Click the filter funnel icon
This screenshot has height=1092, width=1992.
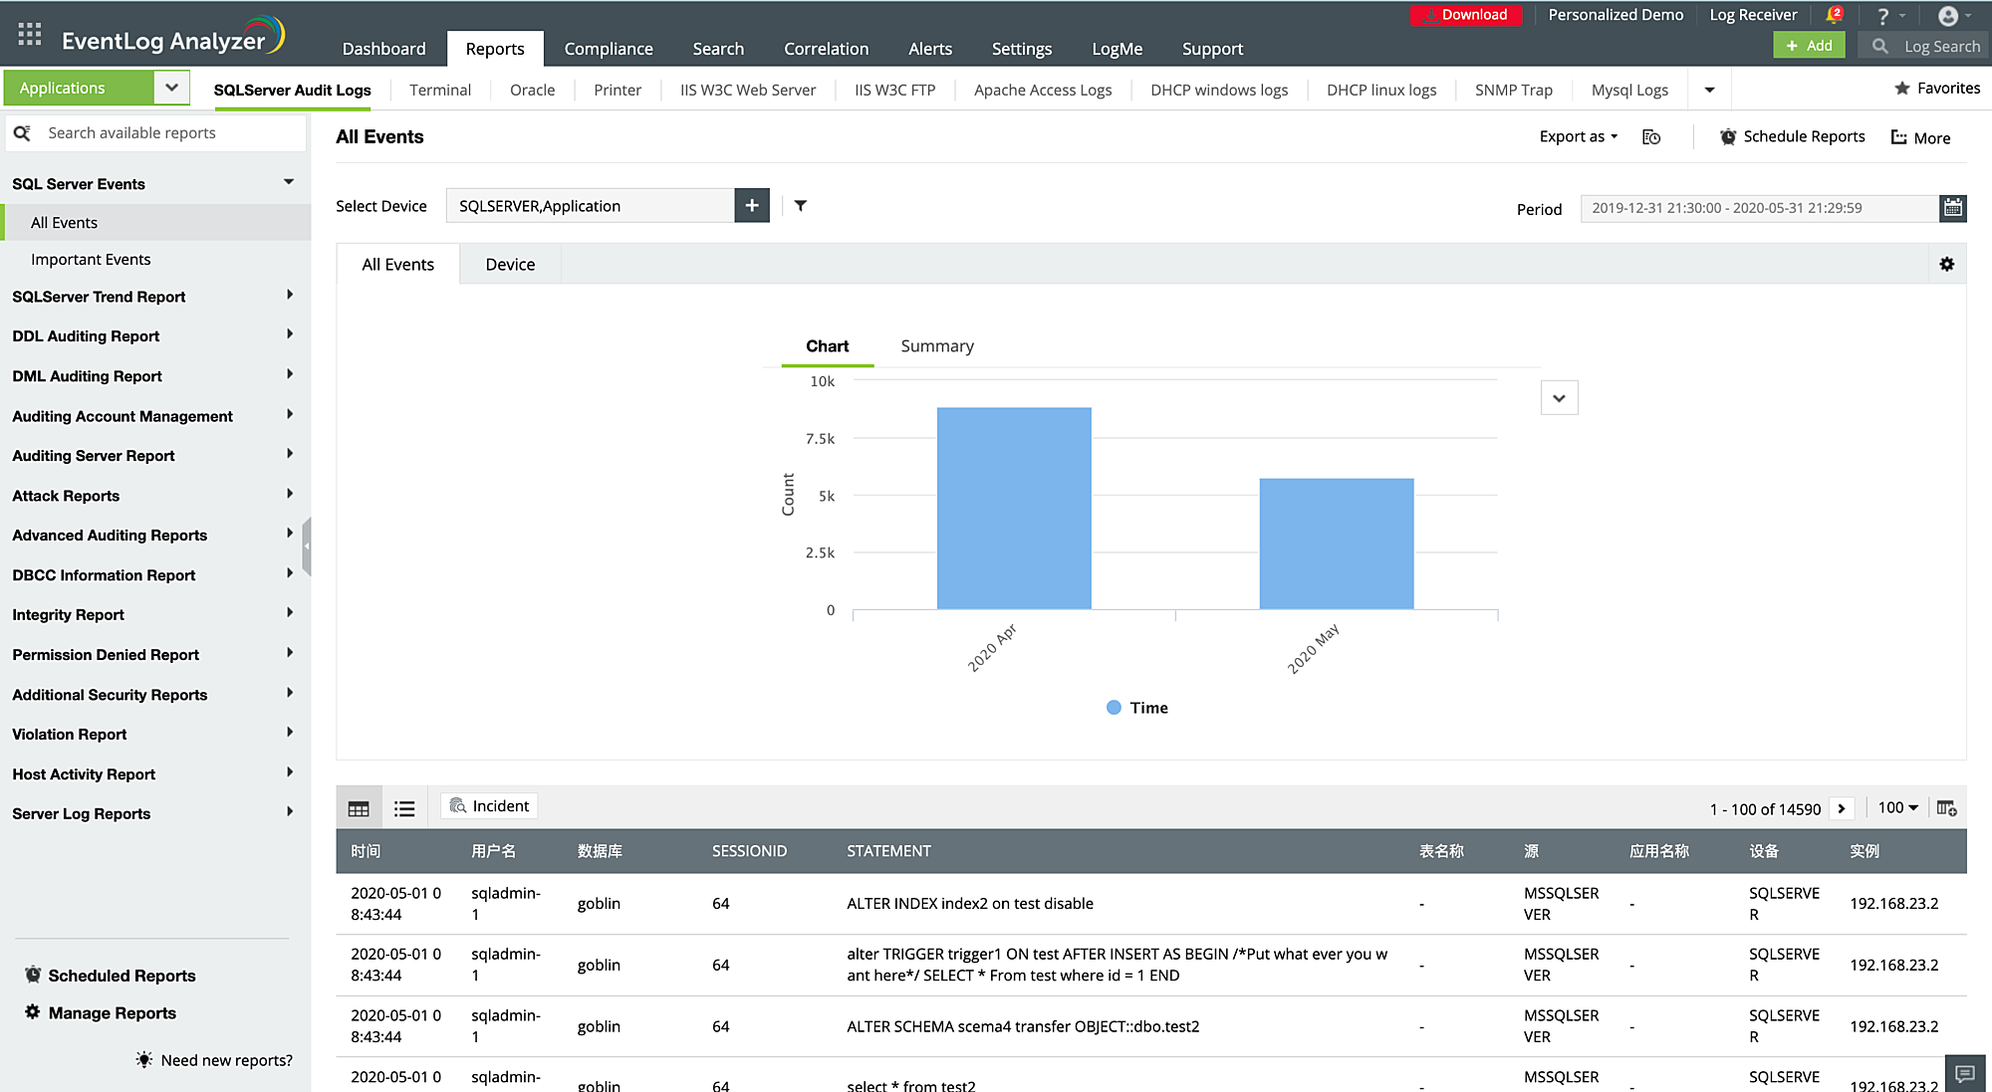click(801, 206)
